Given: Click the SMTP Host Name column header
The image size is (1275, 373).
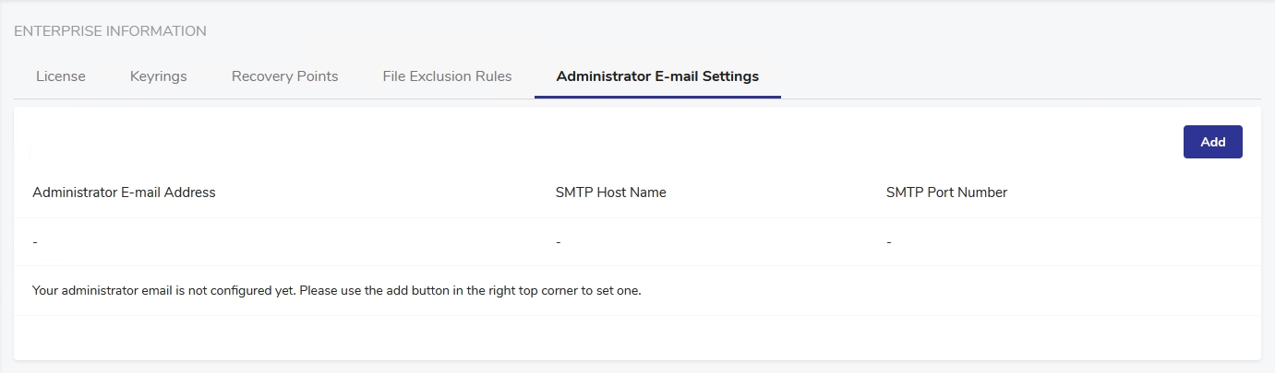Looking at the screenshot, I should (x=610, y=192).
